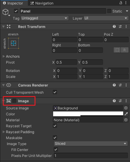
Task: Open Source Image object picker circle
Action: [x=126, y=108]
